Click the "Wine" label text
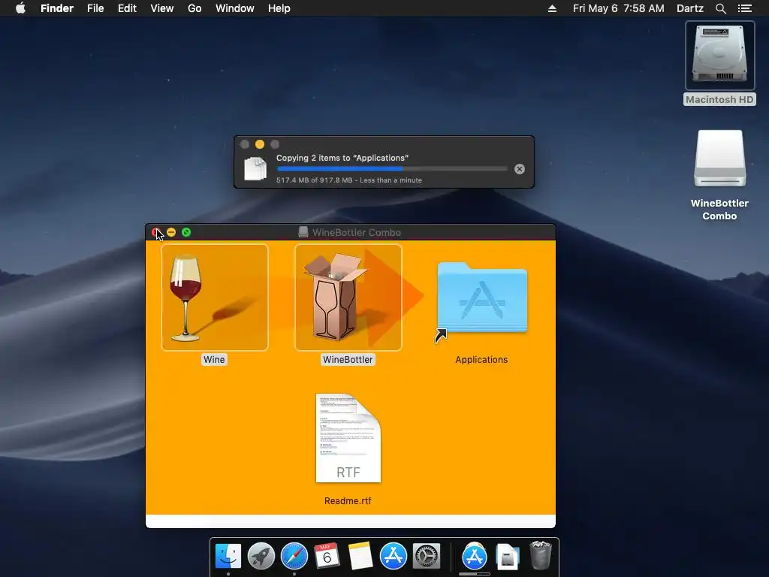769x577 pixels. pyautogui.click(x=214, y=360)
